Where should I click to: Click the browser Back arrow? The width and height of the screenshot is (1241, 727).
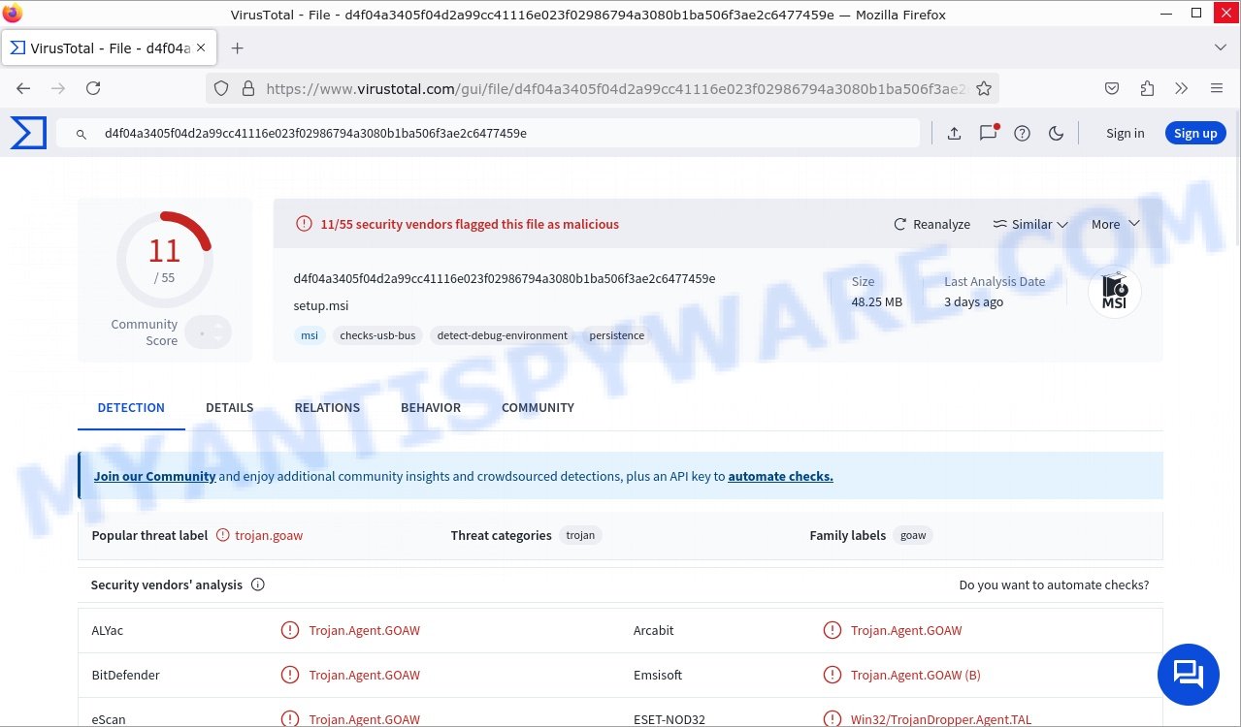pyautogui.click(x=23, y=88)
